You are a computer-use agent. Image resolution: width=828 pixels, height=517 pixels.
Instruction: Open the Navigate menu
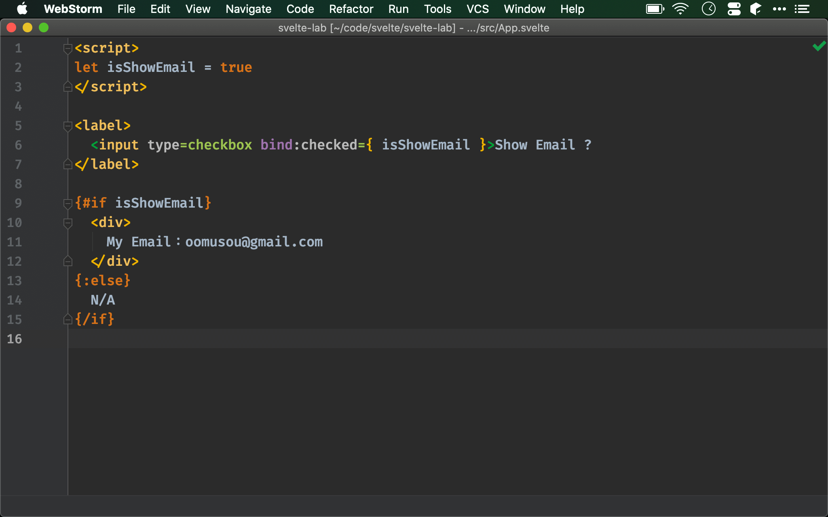point(248,9)
